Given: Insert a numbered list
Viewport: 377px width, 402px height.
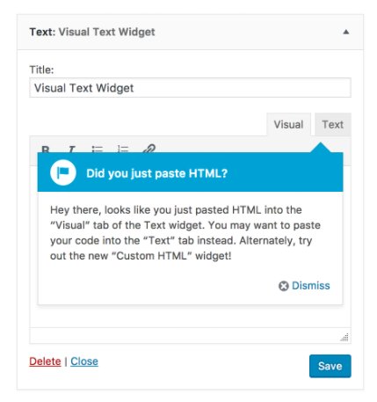Looking at the screenshot, I should (123, 149).
